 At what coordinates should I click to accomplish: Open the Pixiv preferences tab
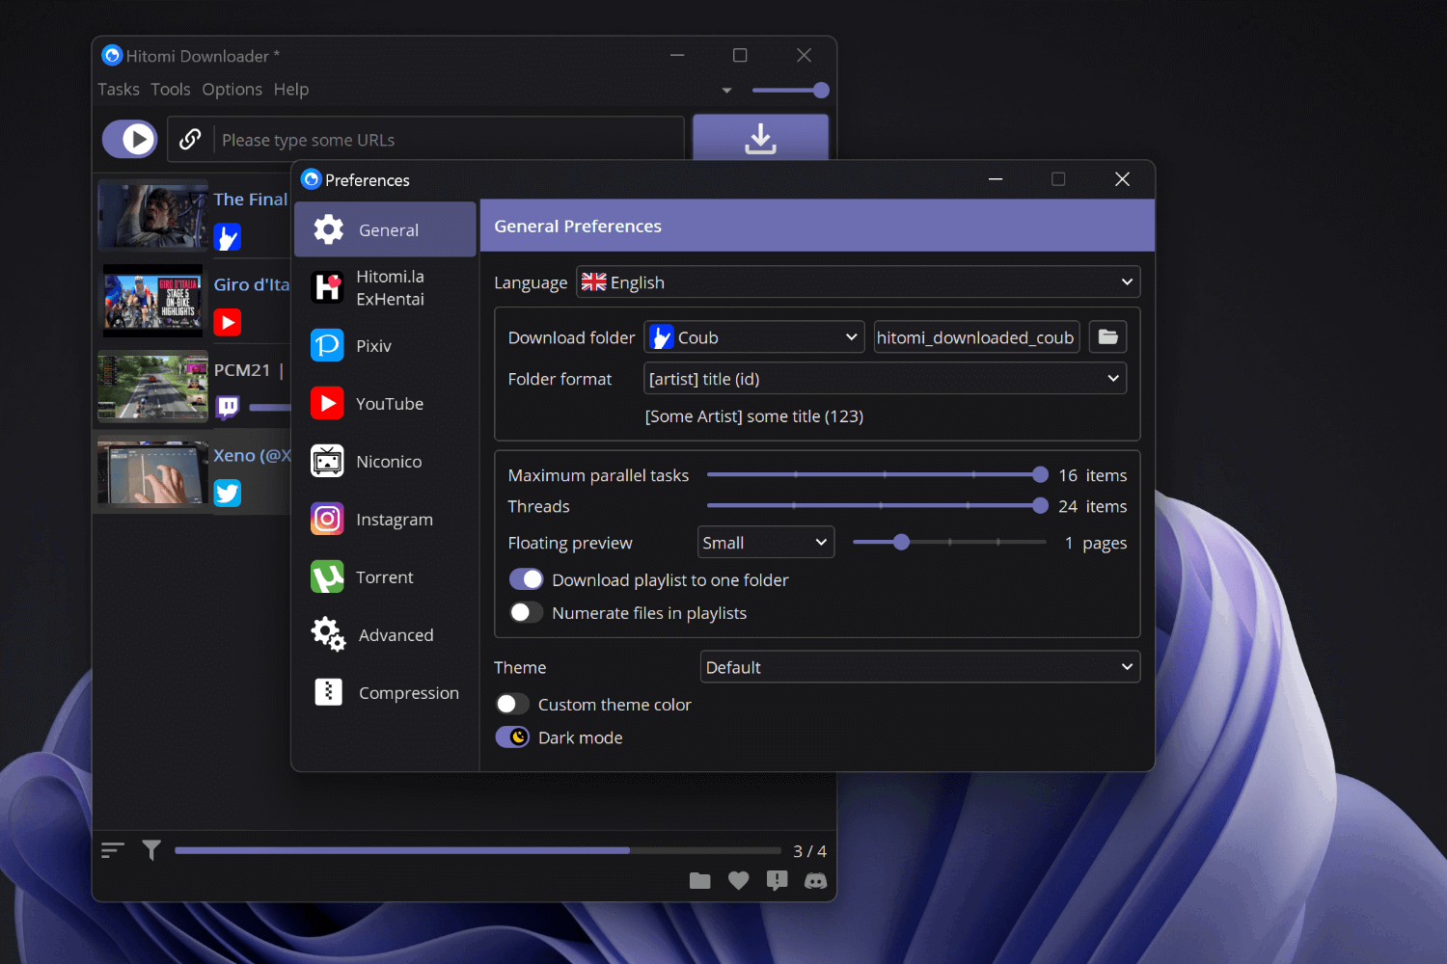tap(385, 345)
